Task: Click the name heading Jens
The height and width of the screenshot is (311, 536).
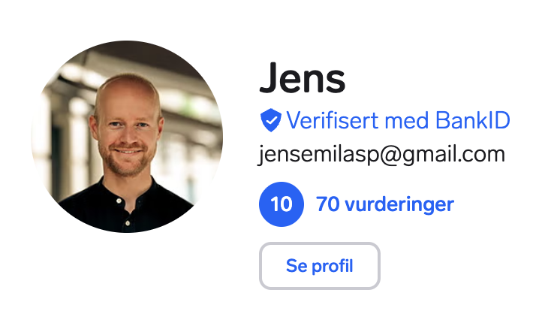Action: (303, 78)
